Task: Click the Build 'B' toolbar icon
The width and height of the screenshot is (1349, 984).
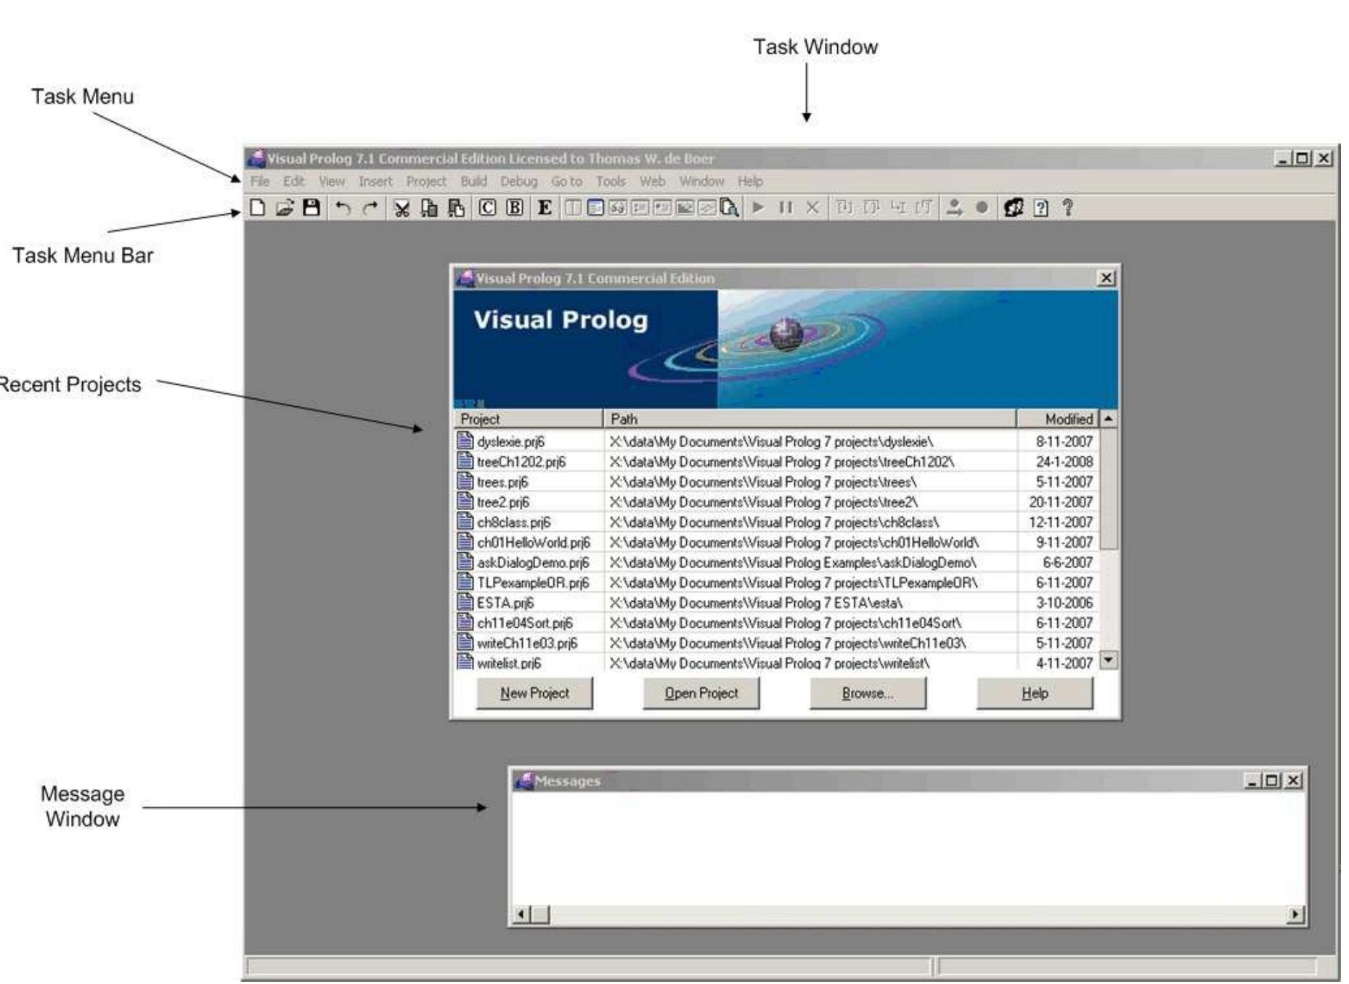Action: pyautogui.click(x=515, y=208)
